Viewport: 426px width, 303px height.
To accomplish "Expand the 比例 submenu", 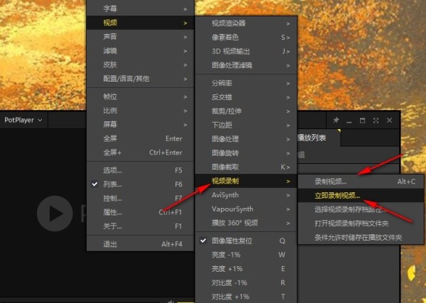I will click(140, 111).
